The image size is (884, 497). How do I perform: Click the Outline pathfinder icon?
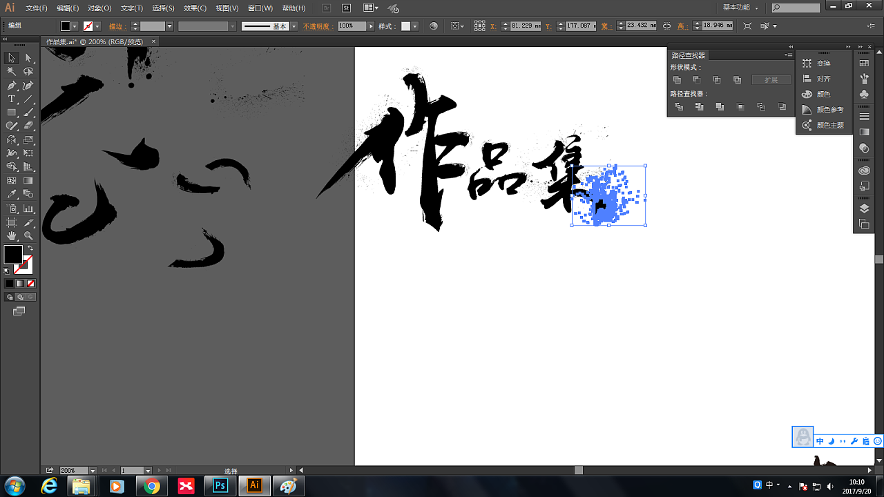pyautogui.click(x=761, y=107)
